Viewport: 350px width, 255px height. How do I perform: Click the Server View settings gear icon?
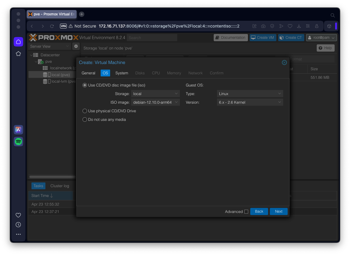tap(76, 46)
